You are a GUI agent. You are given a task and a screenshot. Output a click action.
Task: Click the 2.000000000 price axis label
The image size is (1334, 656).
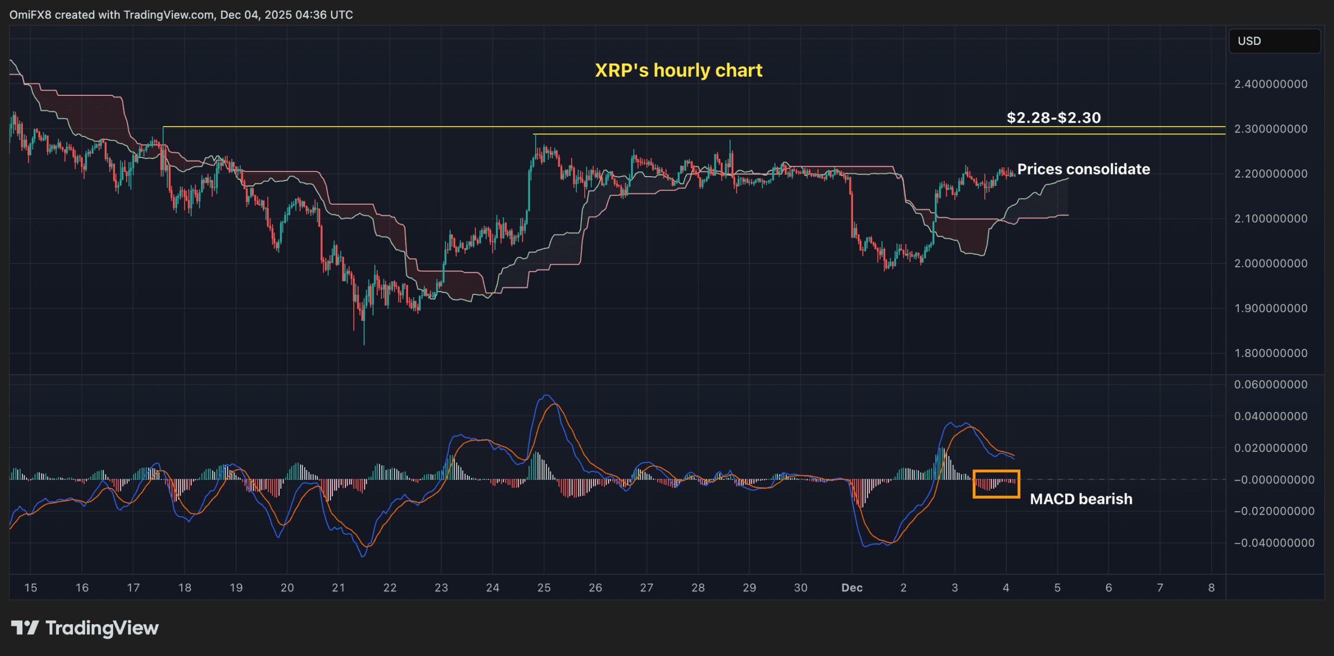click(1270, 263)
